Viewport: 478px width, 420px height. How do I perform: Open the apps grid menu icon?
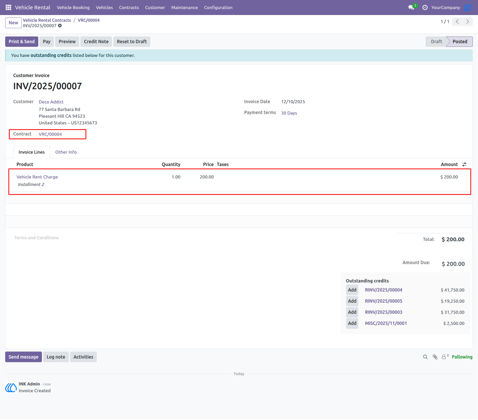[8, 8]
